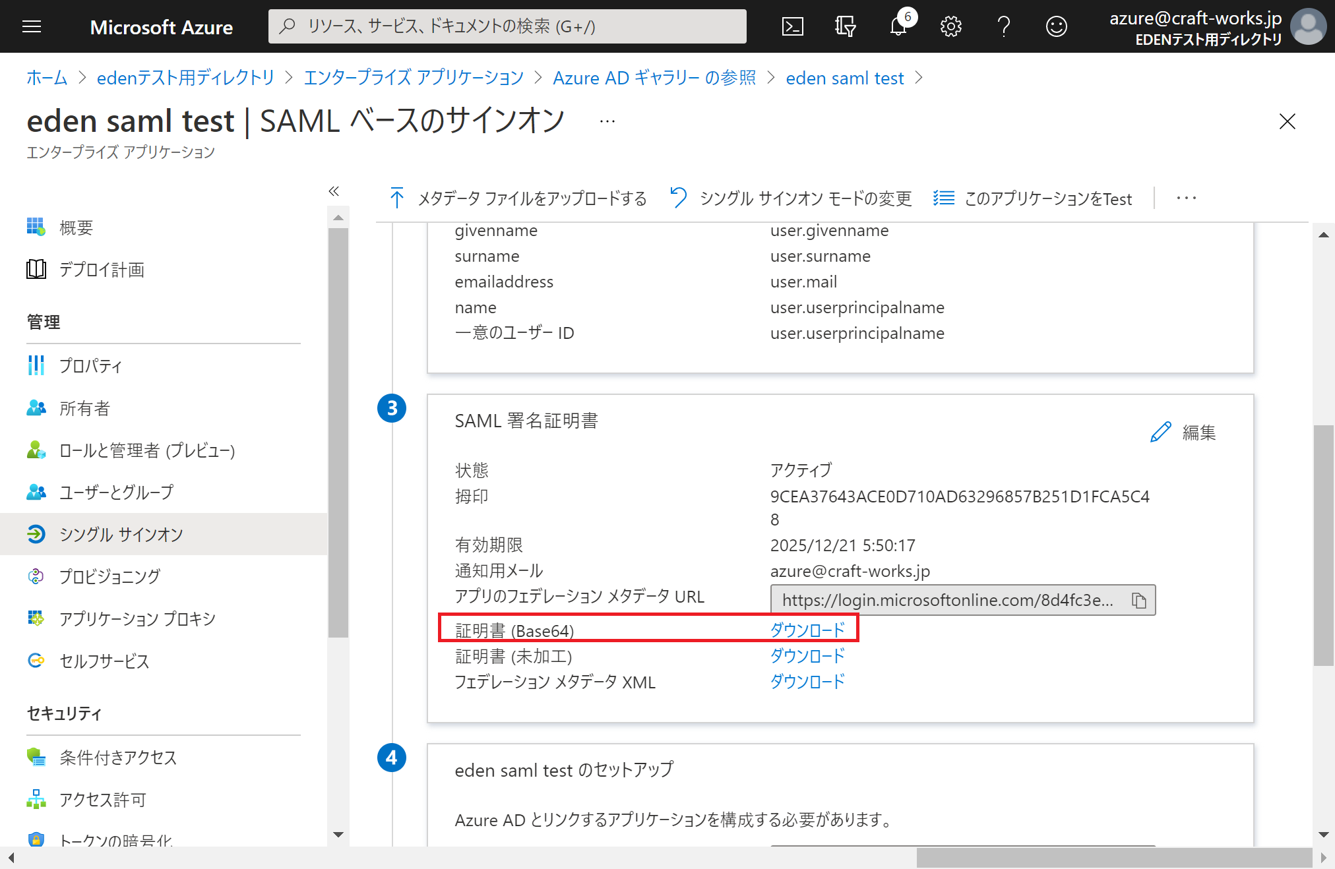Click the 条件付きアクセス shield icon
The width and height of the screenshot is (1335, 869).
coord(36,757)
